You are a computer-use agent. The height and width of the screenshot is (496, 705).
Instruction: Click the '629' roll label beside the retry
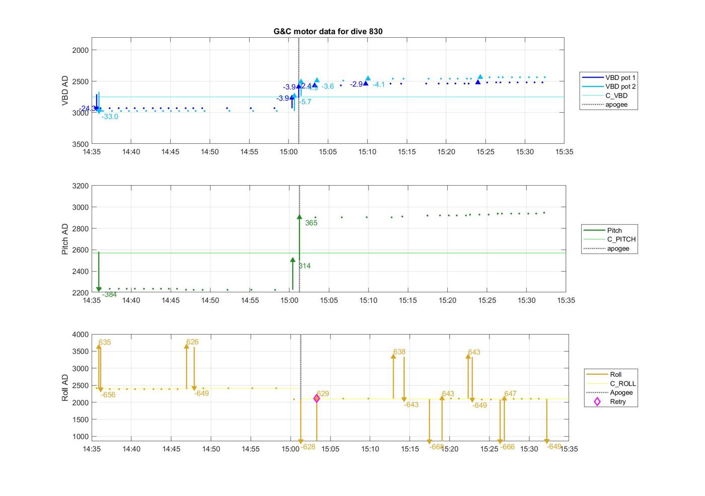pos(323,394)
